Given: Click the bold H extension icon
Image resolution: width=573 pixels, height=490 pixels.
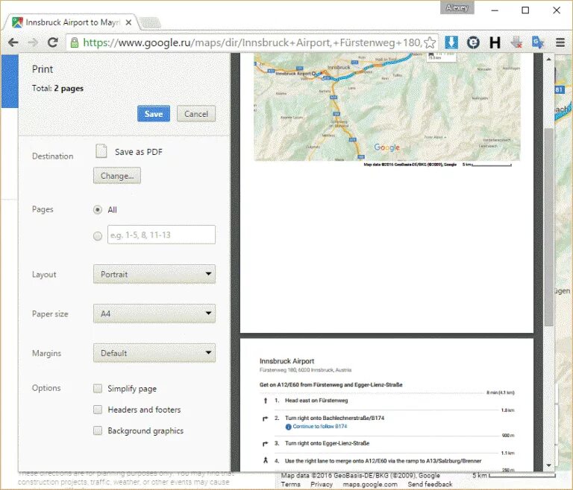Looking at the screenshot, I should pos(495,42).
